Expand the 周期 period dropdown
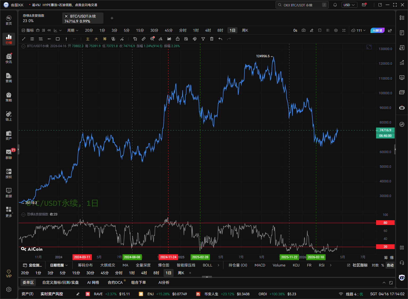The image size is (408, 299). (73, 30)
